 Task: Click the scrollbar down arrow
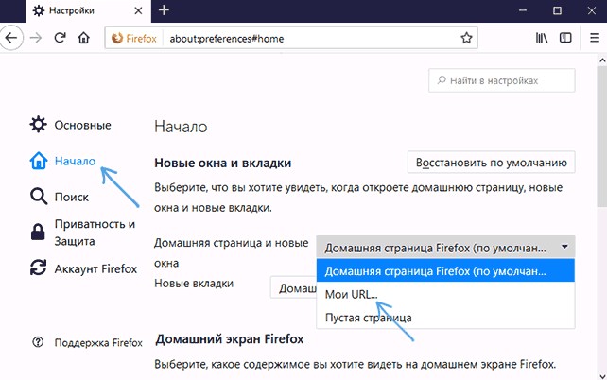pyautogui.click(x=602, y=375)
